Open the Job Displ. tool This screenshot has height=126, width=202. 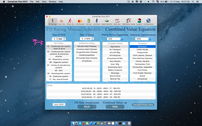point(97,22)
